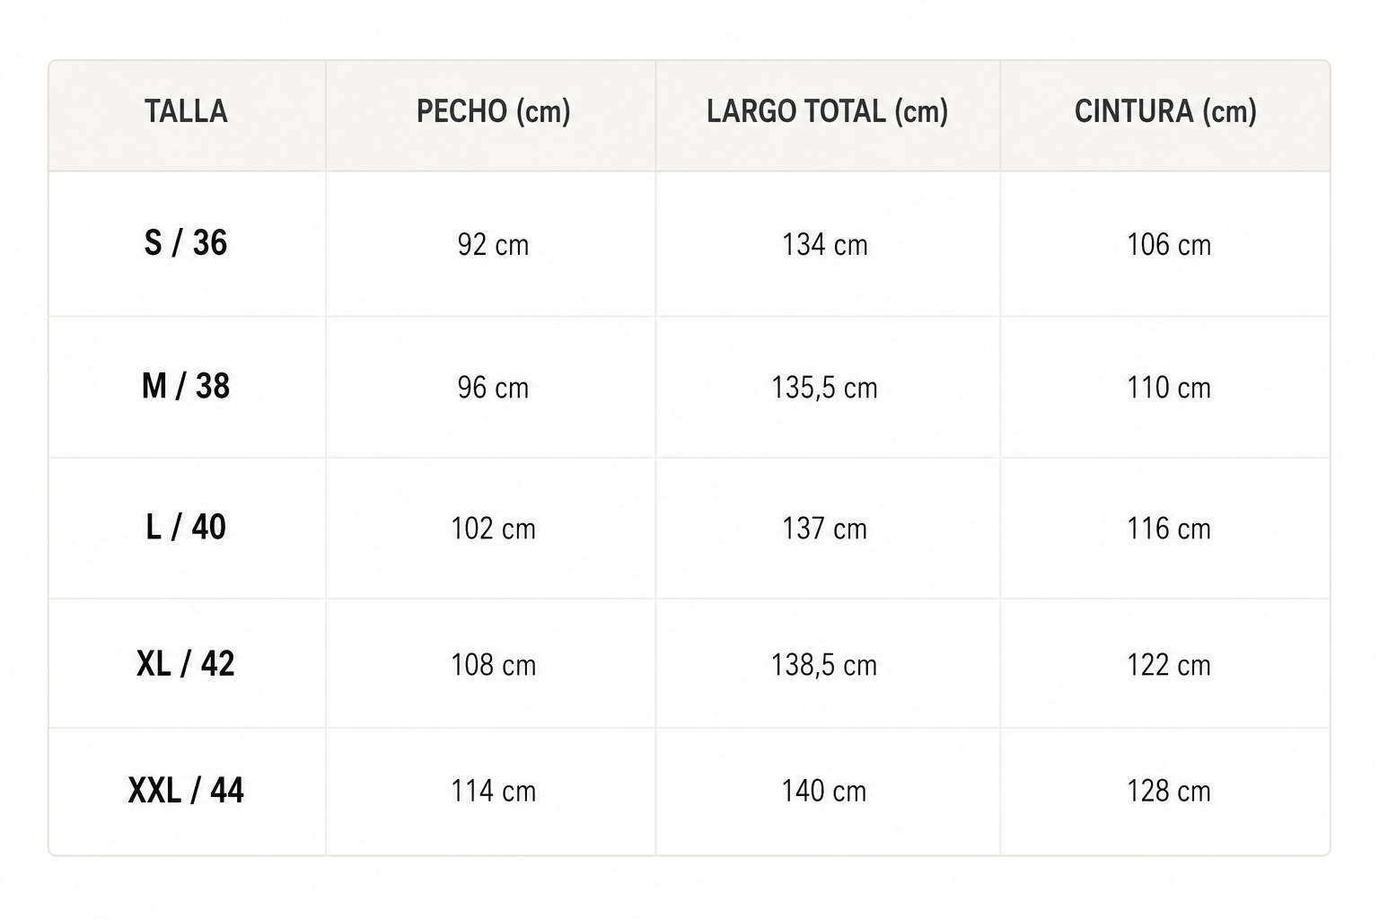
Task: Choose the L / 40 size label
Action: click(x=186, y=527)
